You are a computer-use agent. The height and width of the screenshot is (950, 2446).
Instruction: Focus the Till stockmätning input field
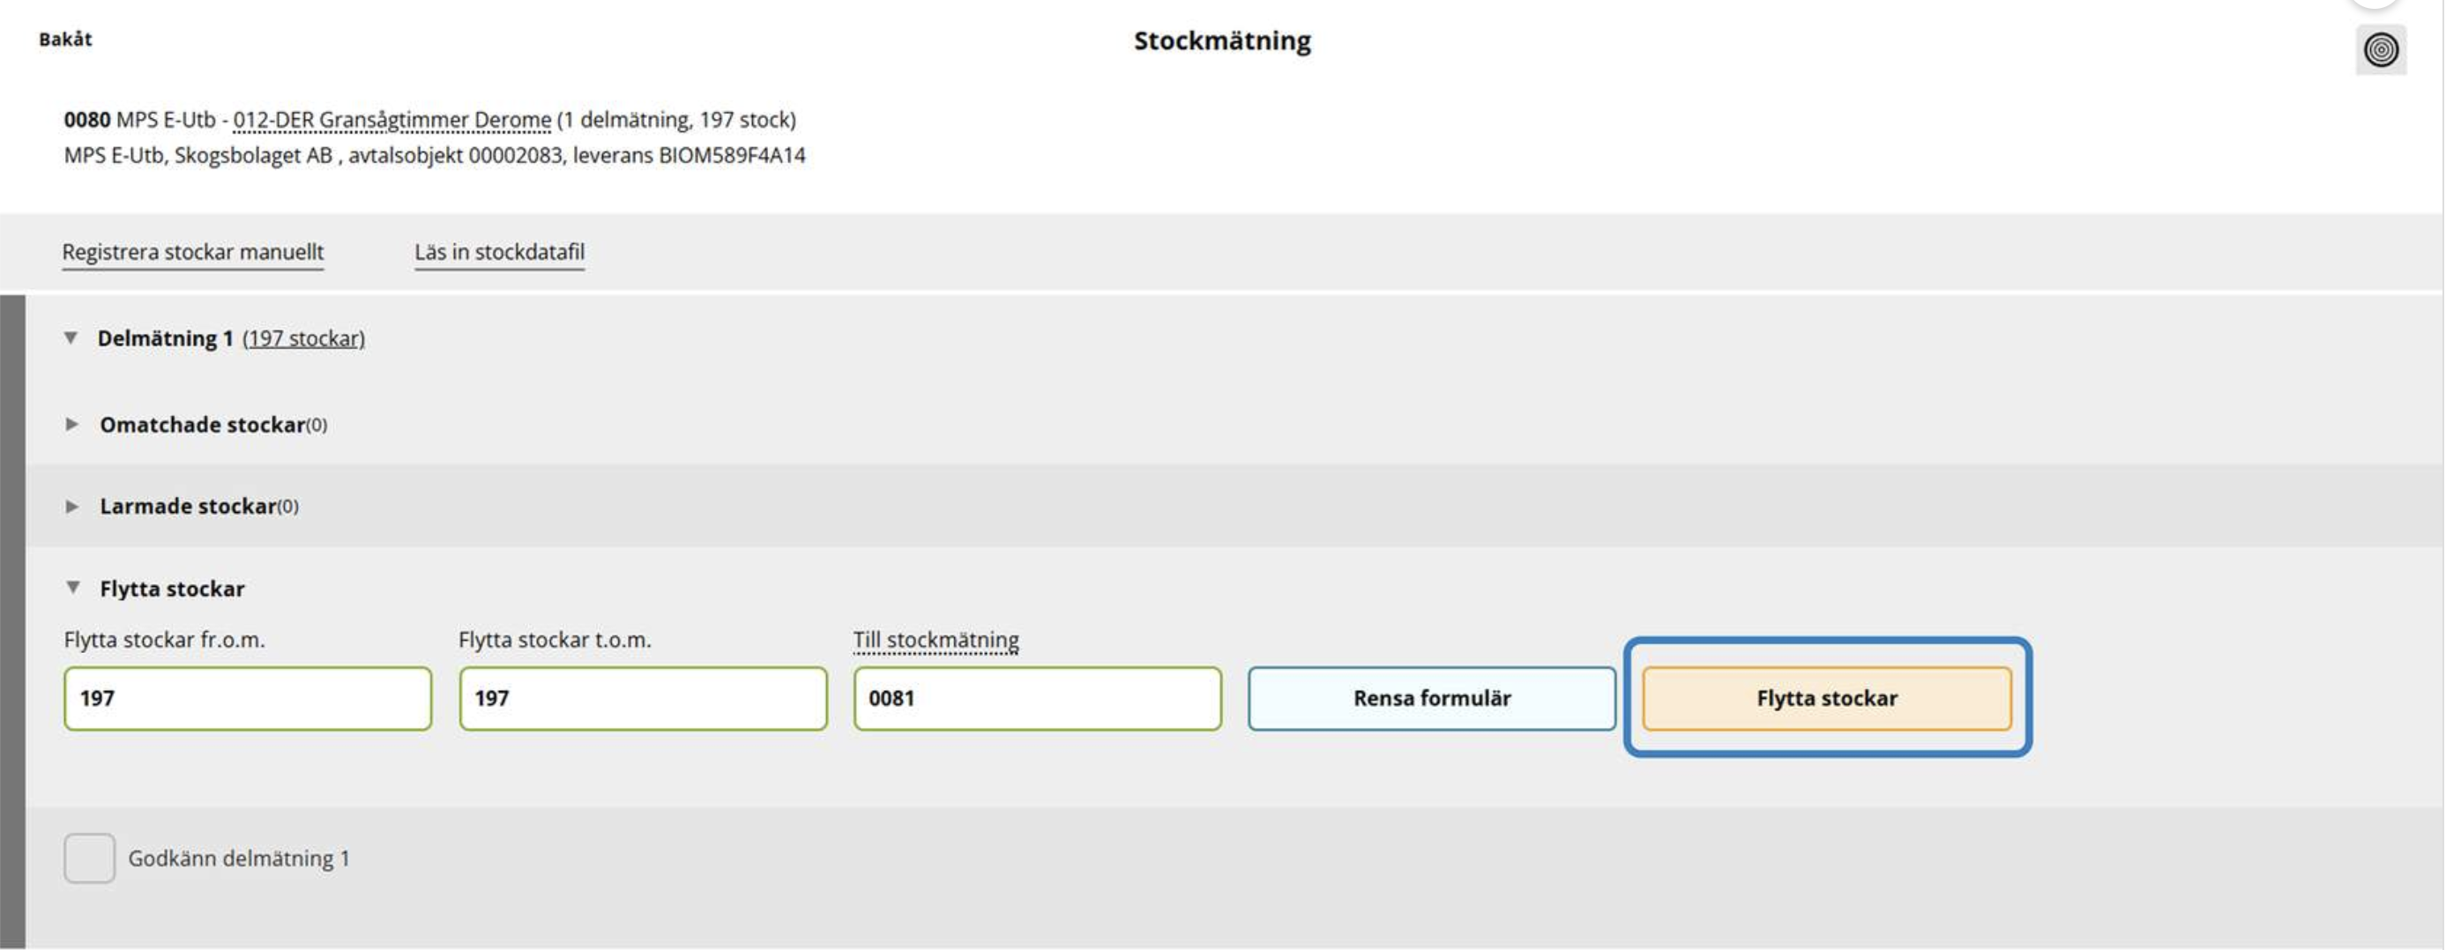point(1037,699)
